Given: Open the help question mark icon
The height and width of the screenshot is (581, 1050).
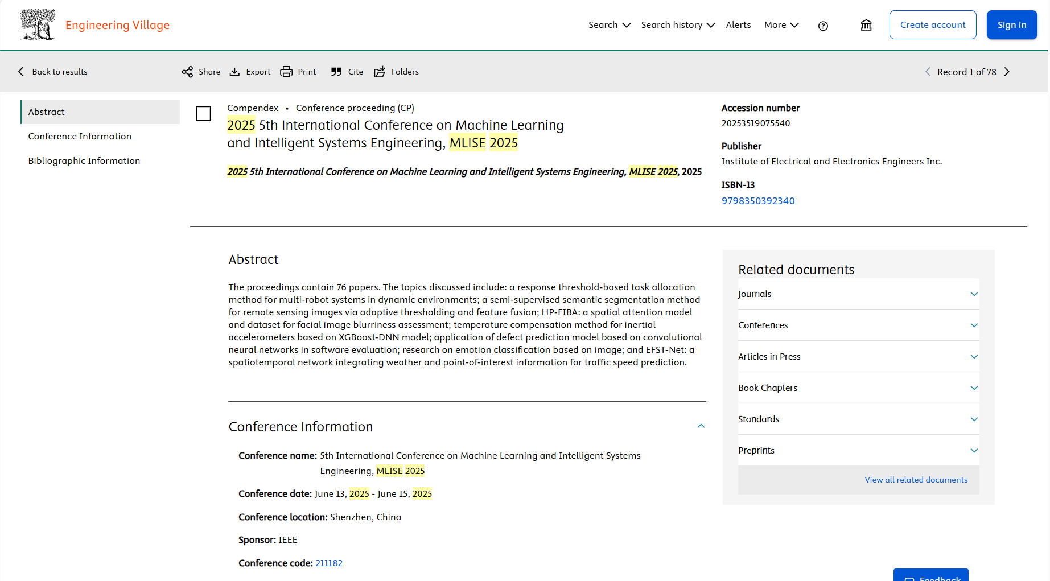Looking at the screenshot, I should tap(823, 26).
